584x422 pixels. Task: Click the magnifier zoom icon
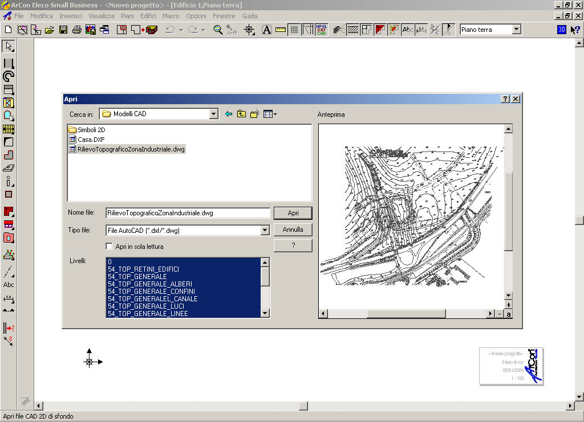pos(218,30)
